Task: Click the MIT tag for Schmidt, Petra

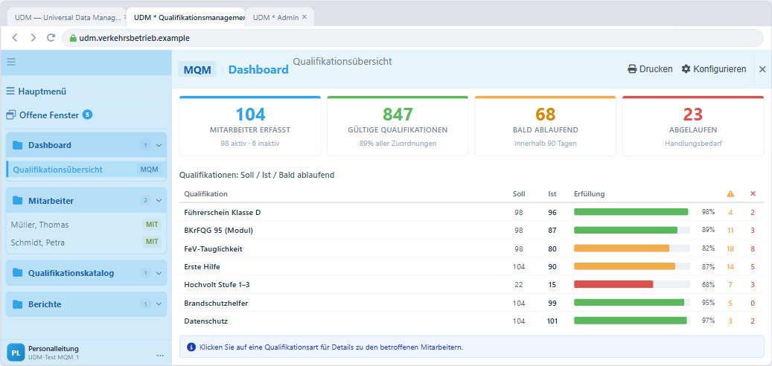Action: (152, 242)
